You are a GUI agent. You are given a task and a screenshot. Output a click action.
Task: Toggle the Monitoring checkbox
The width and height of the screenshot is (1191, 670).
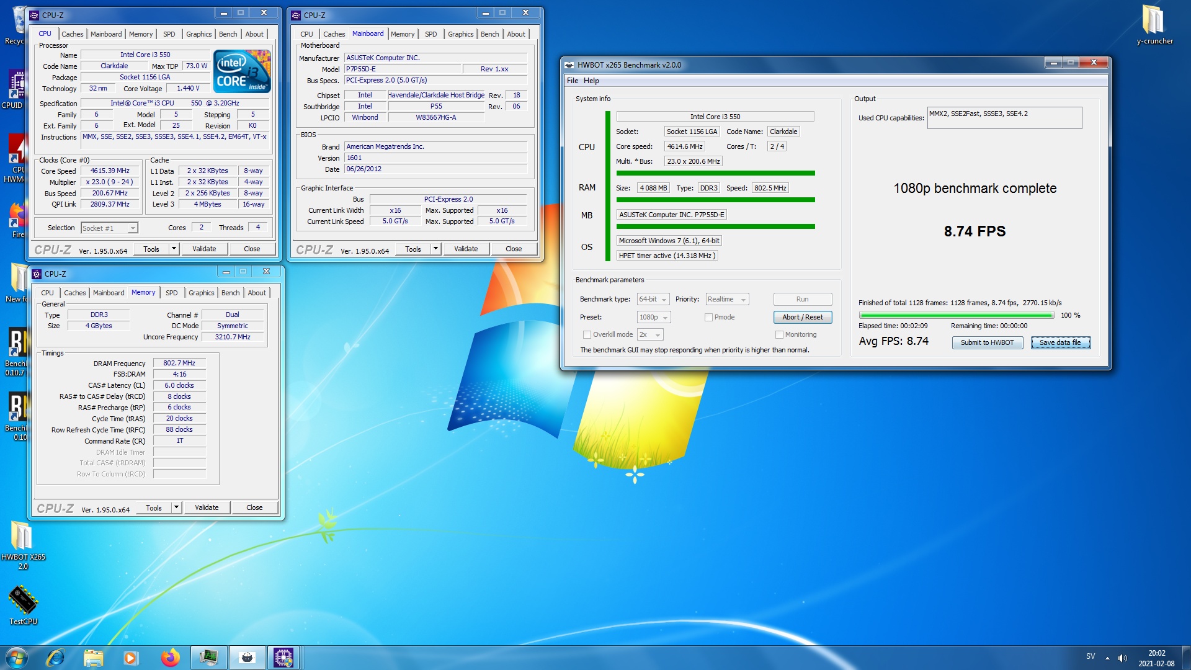coord(779,334)
